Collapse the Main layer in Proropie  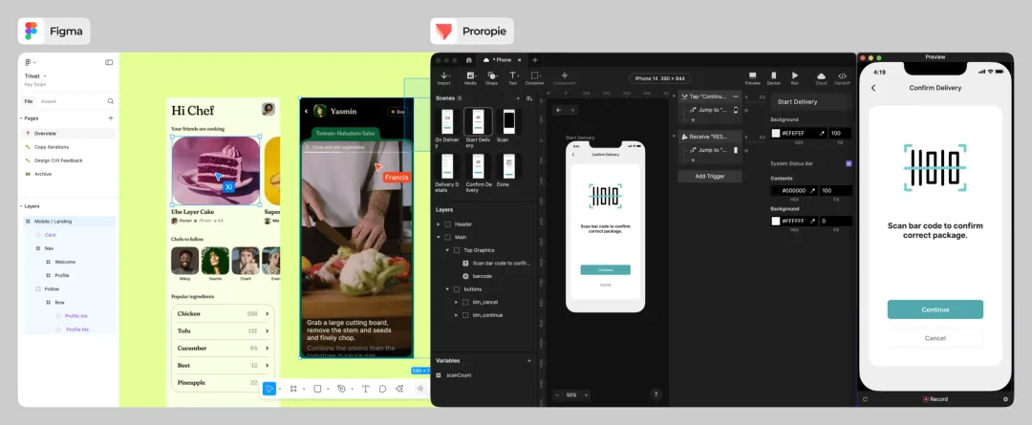[x=439, y=237]
